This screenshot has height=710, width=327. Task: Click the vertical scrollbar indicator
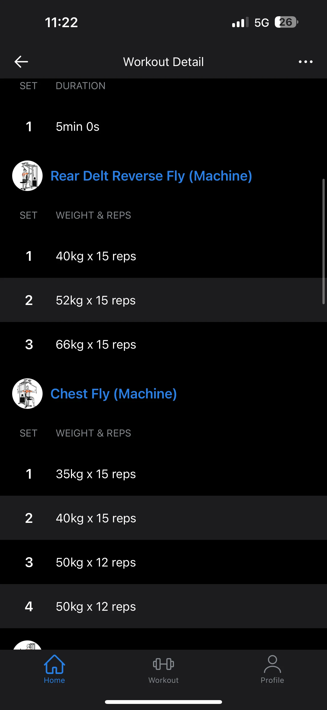pos(324,241)
